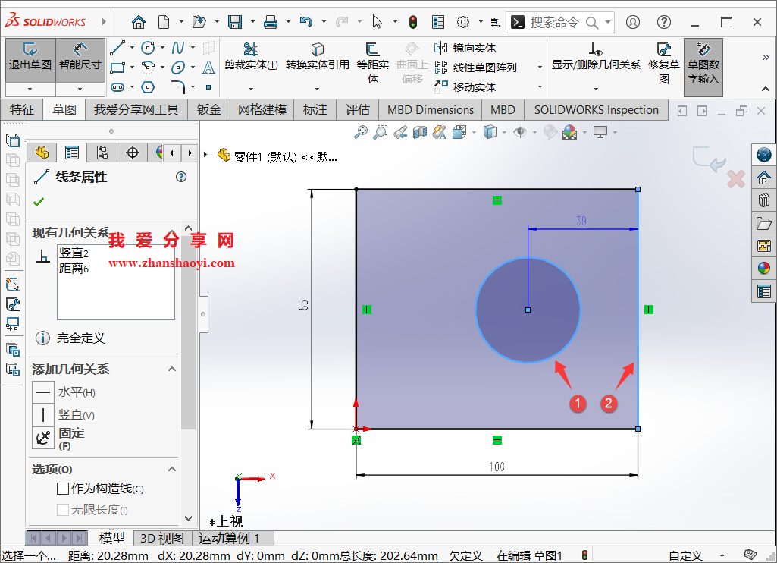Collapse the 选项 (Options) section
This screenshot has width=777, height=563.
tap(172, 469)
